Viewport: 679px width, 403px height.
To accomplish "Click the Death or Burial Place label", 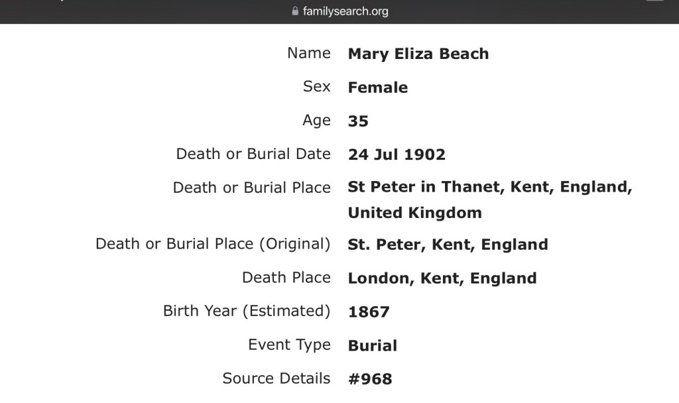I will pyautogui.click(x=251, y=188).
